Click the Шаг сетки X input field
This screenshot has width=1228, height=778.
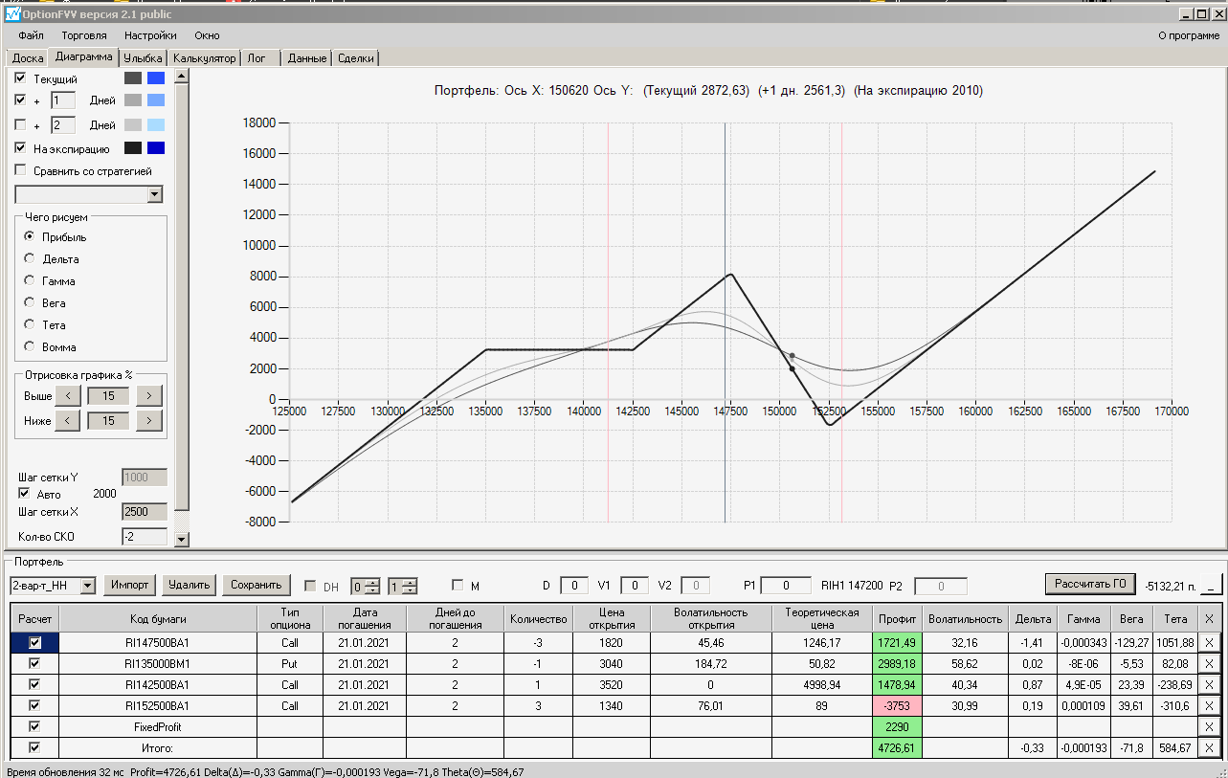coord(145,512)
